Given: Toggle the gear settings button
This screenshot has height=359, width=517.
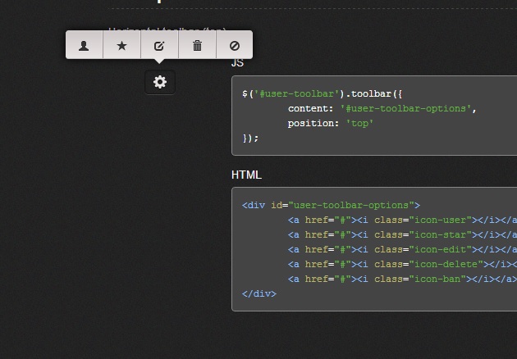Looking at the screenshot, I should [160, 82].
